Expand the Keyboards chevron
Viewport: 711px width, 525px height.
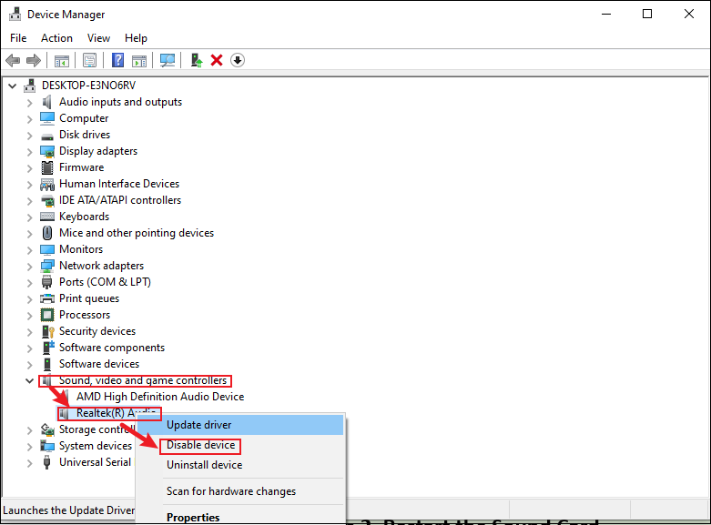29,217
